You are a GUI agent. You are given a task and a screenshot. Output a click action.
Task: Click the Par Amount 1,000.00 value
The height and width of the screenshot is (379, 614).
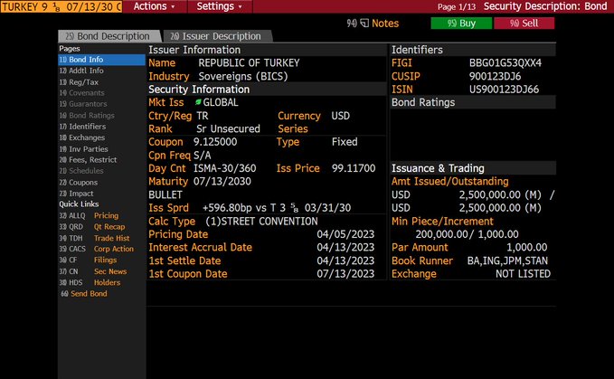coord(527,248)
